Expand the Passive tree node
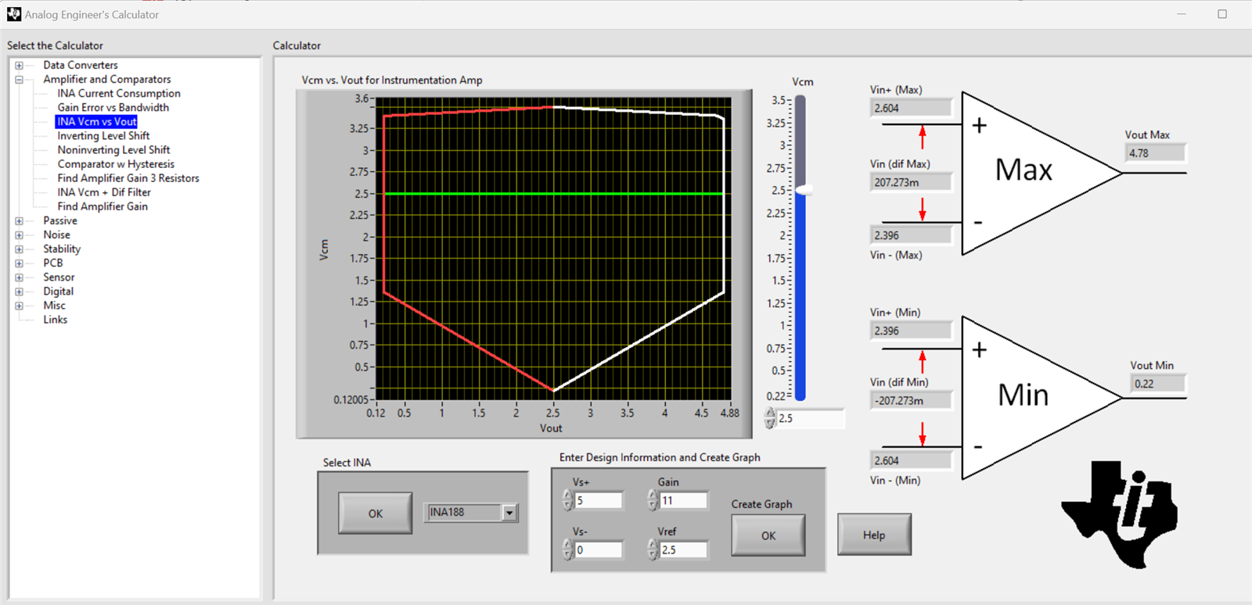This screenshot has width=1252, height=605. (19, 221)
